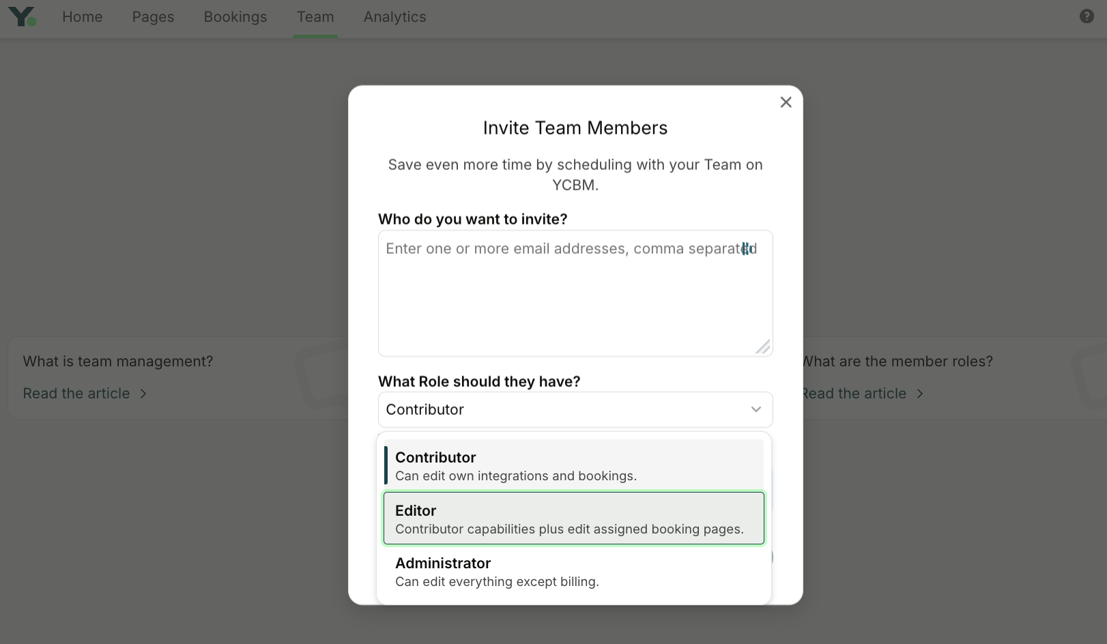Open the Pages navigation tab

click(x=153, y=17)
